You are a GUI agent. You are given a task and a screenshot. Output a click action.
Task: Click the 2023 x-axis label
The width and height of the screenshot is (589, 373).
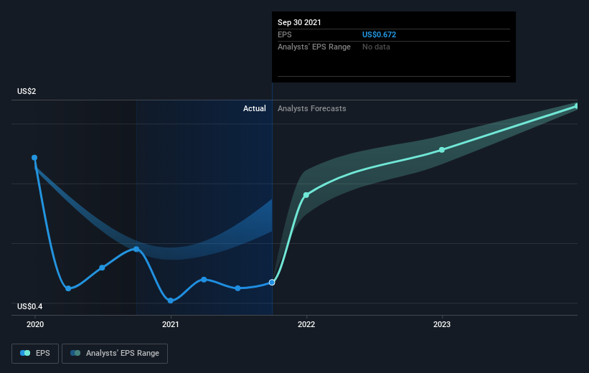click(x=442, y=324)
